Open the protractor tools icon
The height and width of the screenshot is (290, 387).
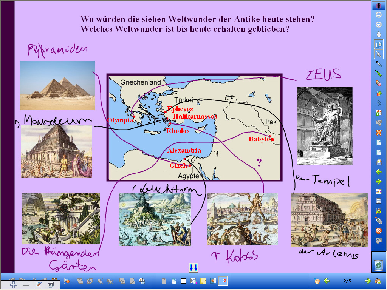click(379, 211)
